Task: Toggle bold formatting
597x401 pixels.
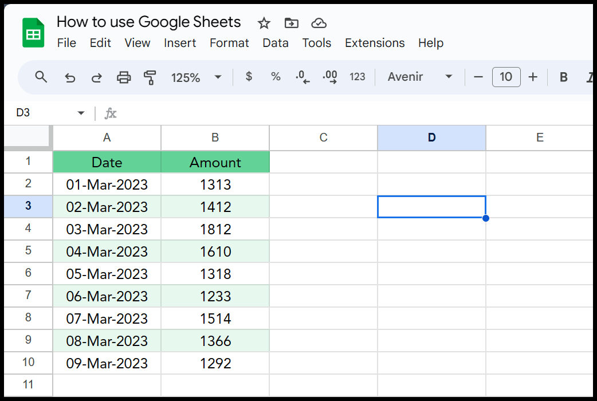Action: point(564,77)
